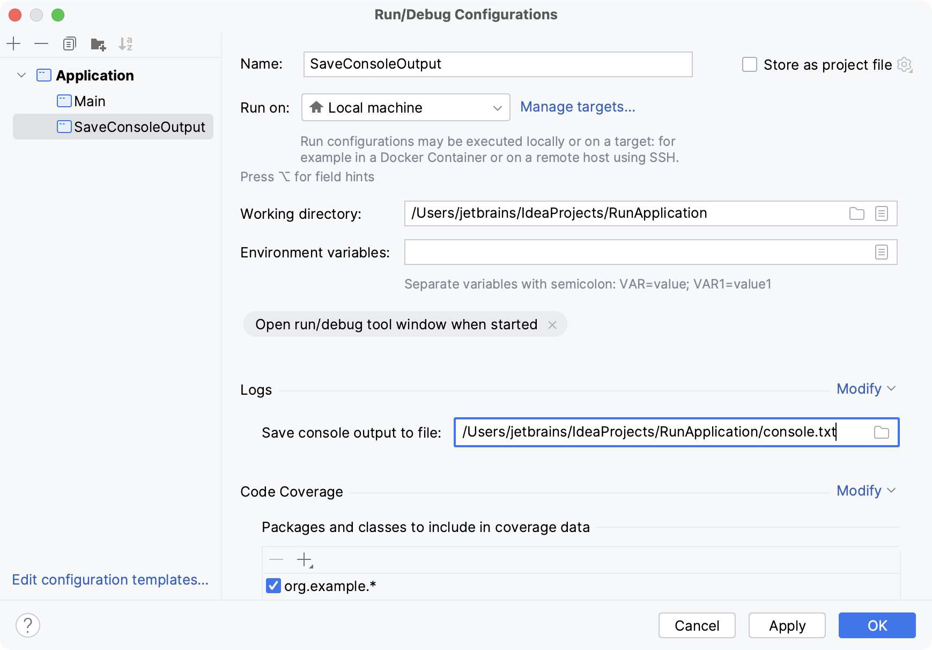Click the Logs section header
932x650 pixels.
[256, 390]
